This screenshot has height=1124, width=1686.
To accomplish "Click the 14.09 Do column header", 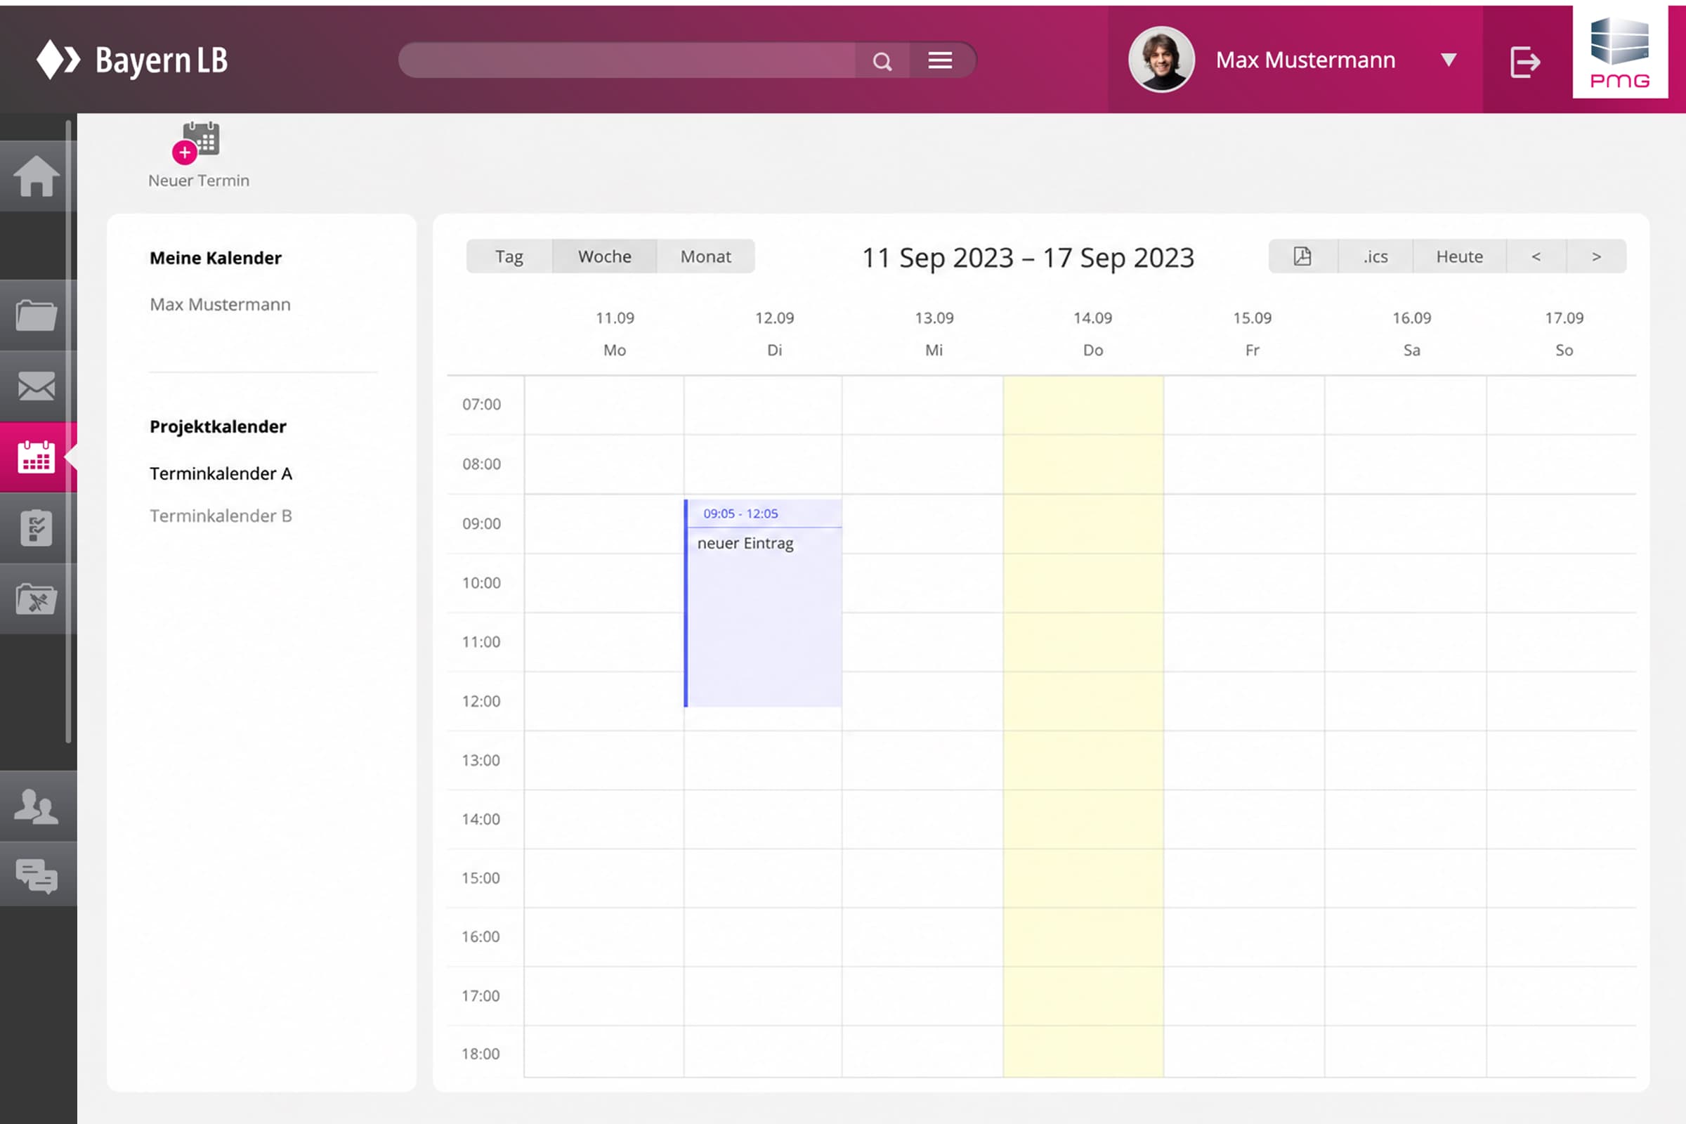I will pyautogui.click(x=1092, y=334).
